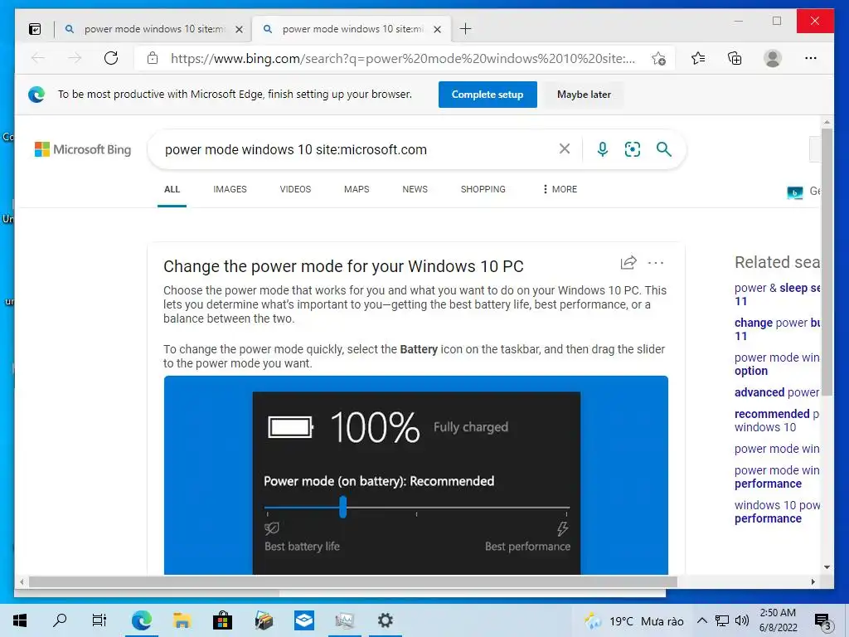The height and width of the screenshot is (637, 849).
Task: Open related search 'change power'
Action: pos(777,328)
